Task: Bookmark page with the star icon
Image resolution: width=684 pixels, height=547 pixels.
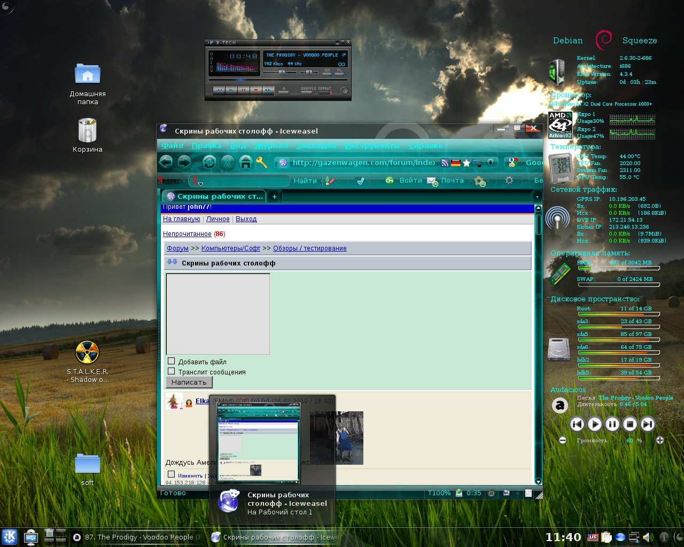Action: (467, 163)
